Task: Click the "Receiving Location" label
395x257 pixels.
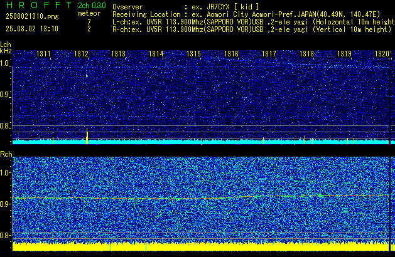Action: click(x=146, y=14)
